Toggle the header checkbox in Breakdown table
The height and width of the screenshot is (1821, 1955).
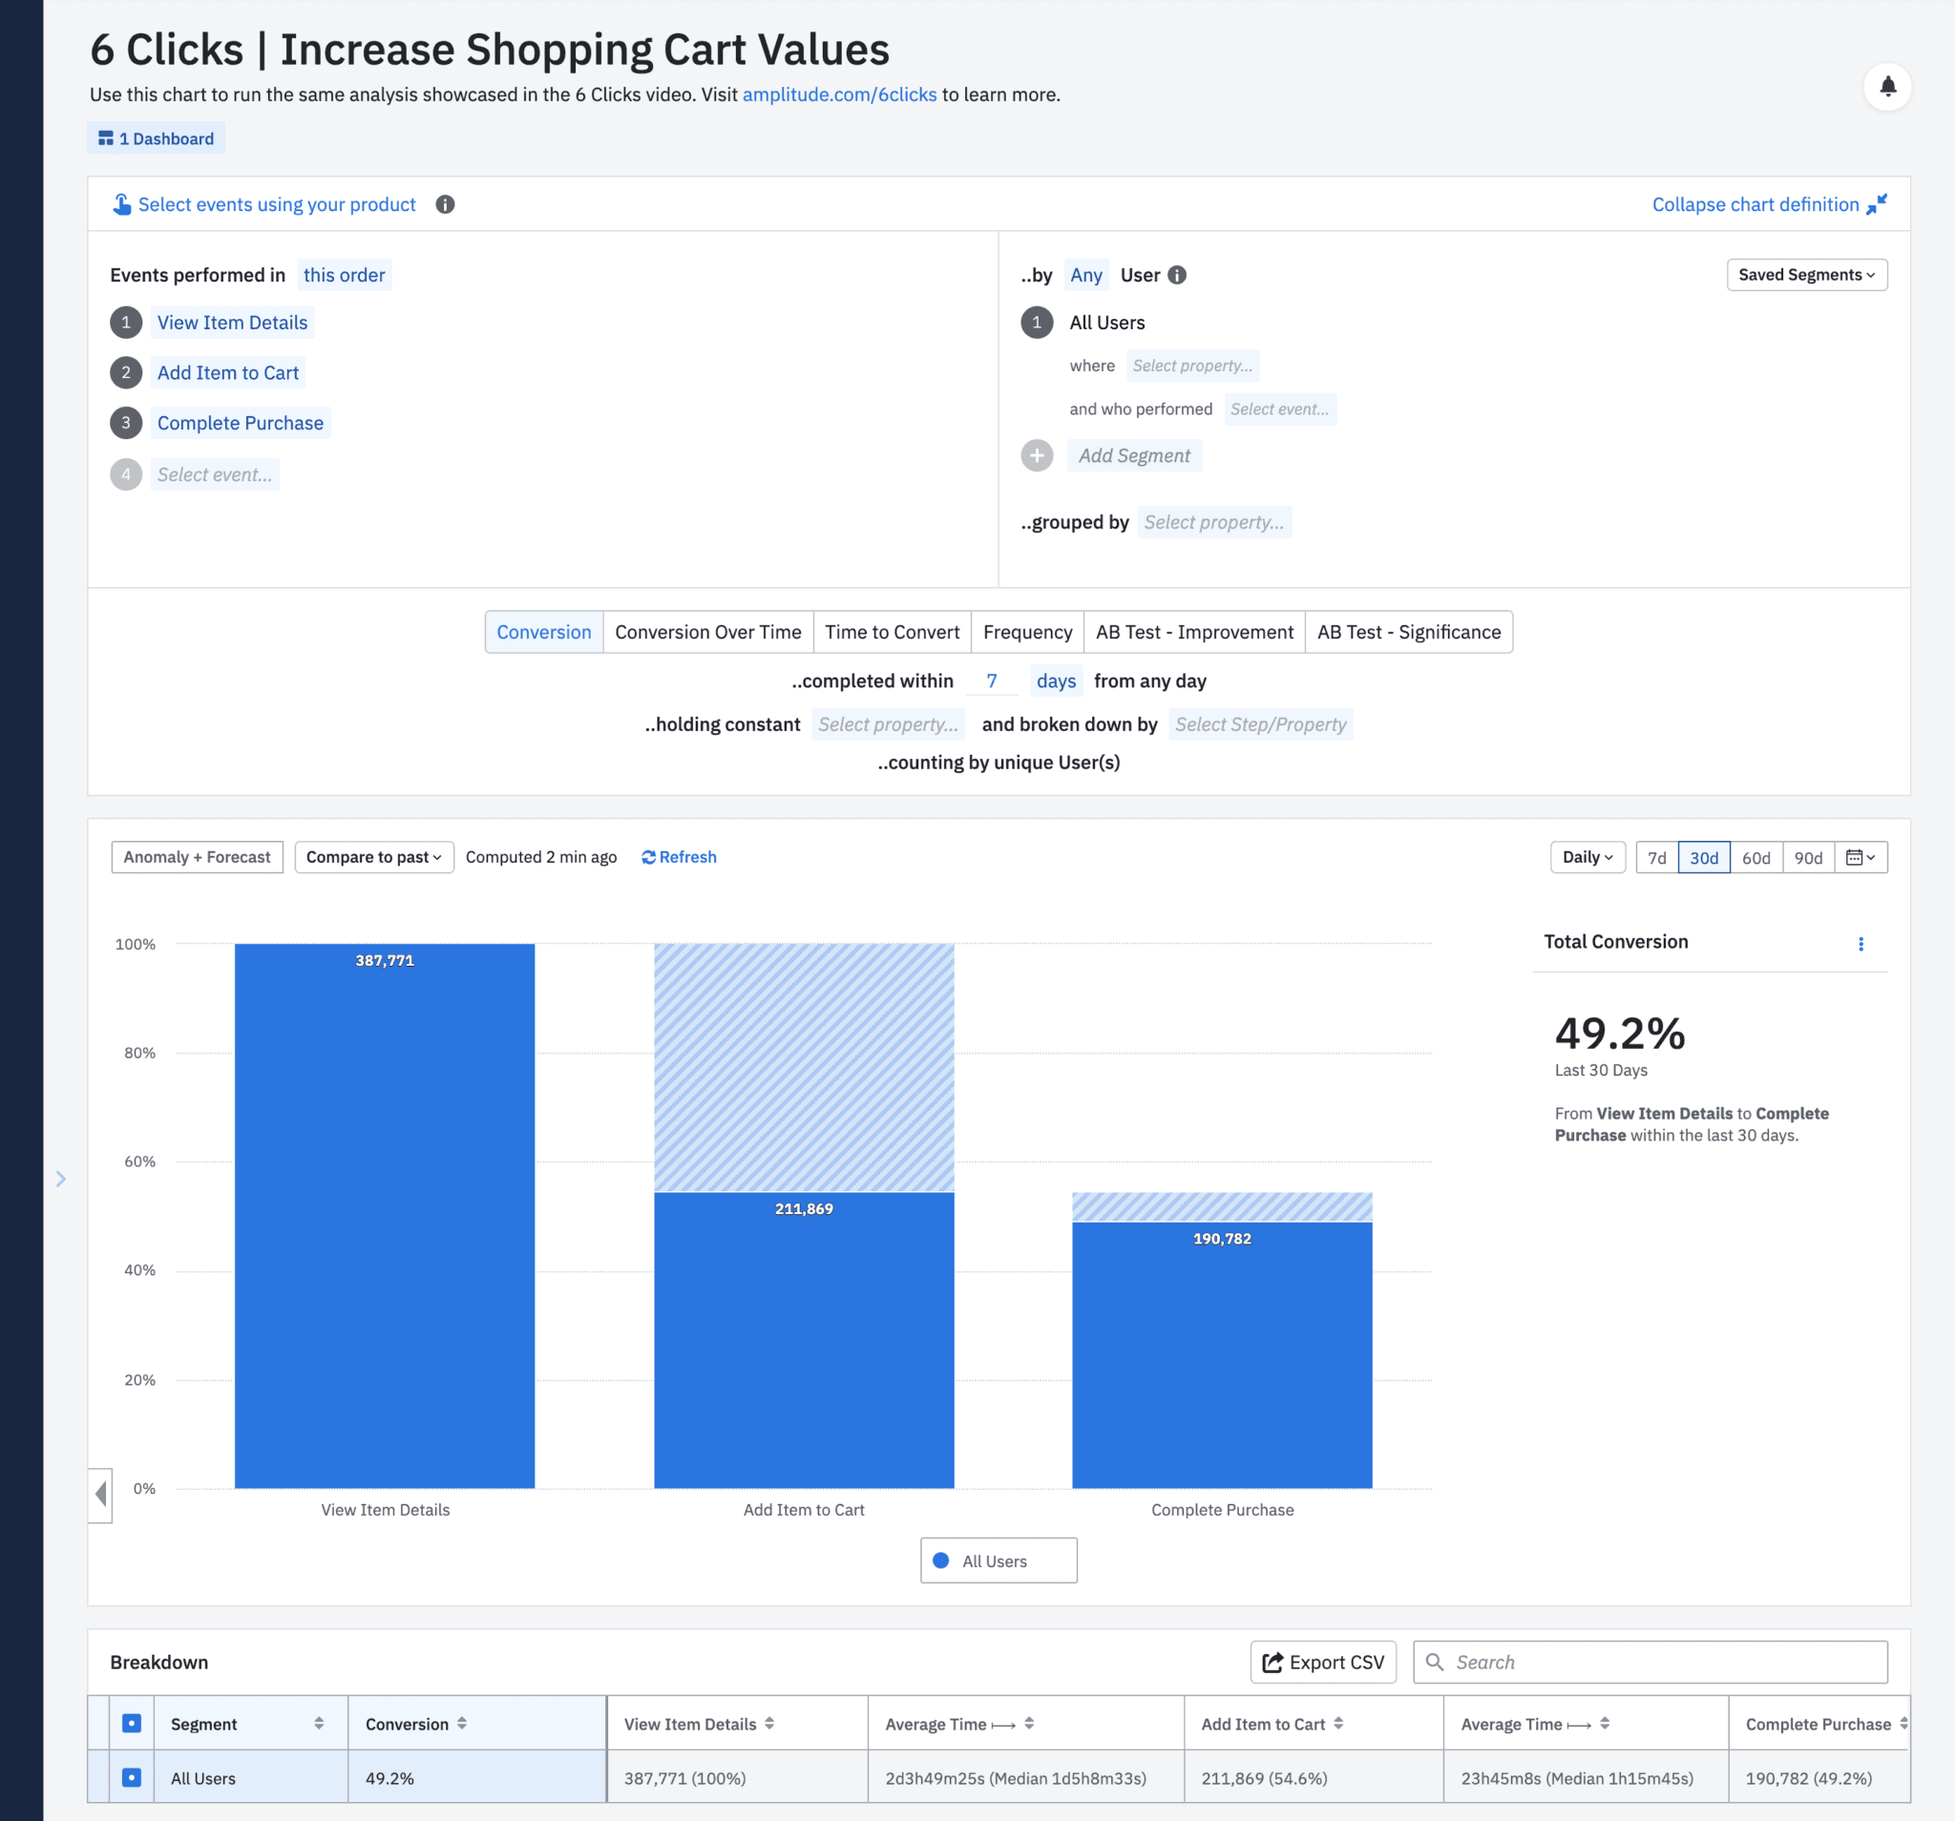pyautogui.click(x=132, y=1723)
